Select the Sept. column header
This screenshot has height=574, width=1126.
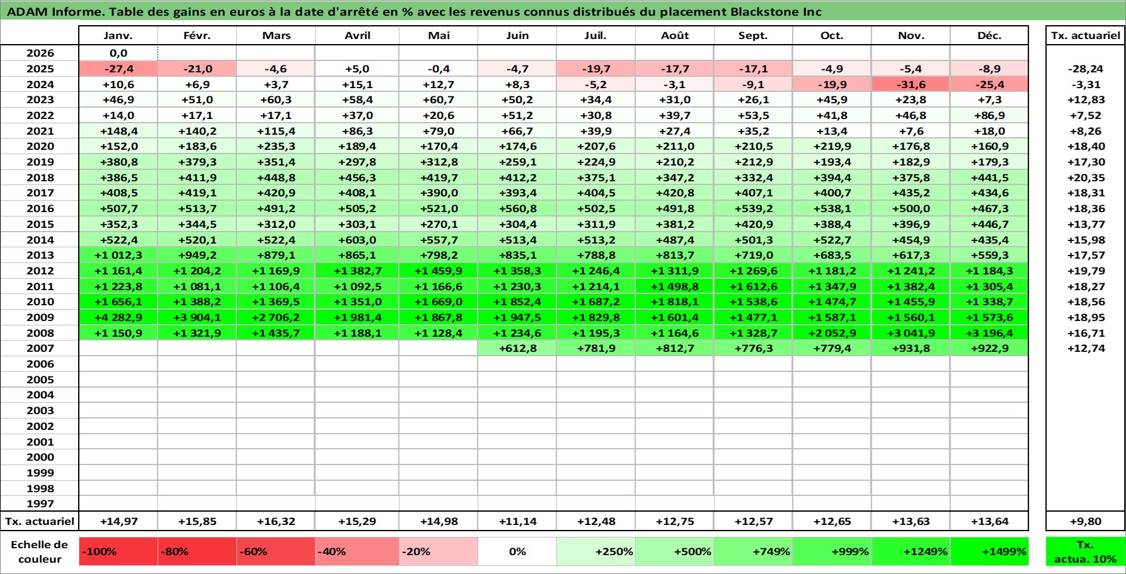pyautogui.click(x=754, y=36)
